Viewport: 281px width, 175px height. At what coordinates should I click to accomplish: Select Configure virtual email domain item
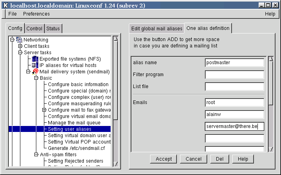(x=79, y=116)
